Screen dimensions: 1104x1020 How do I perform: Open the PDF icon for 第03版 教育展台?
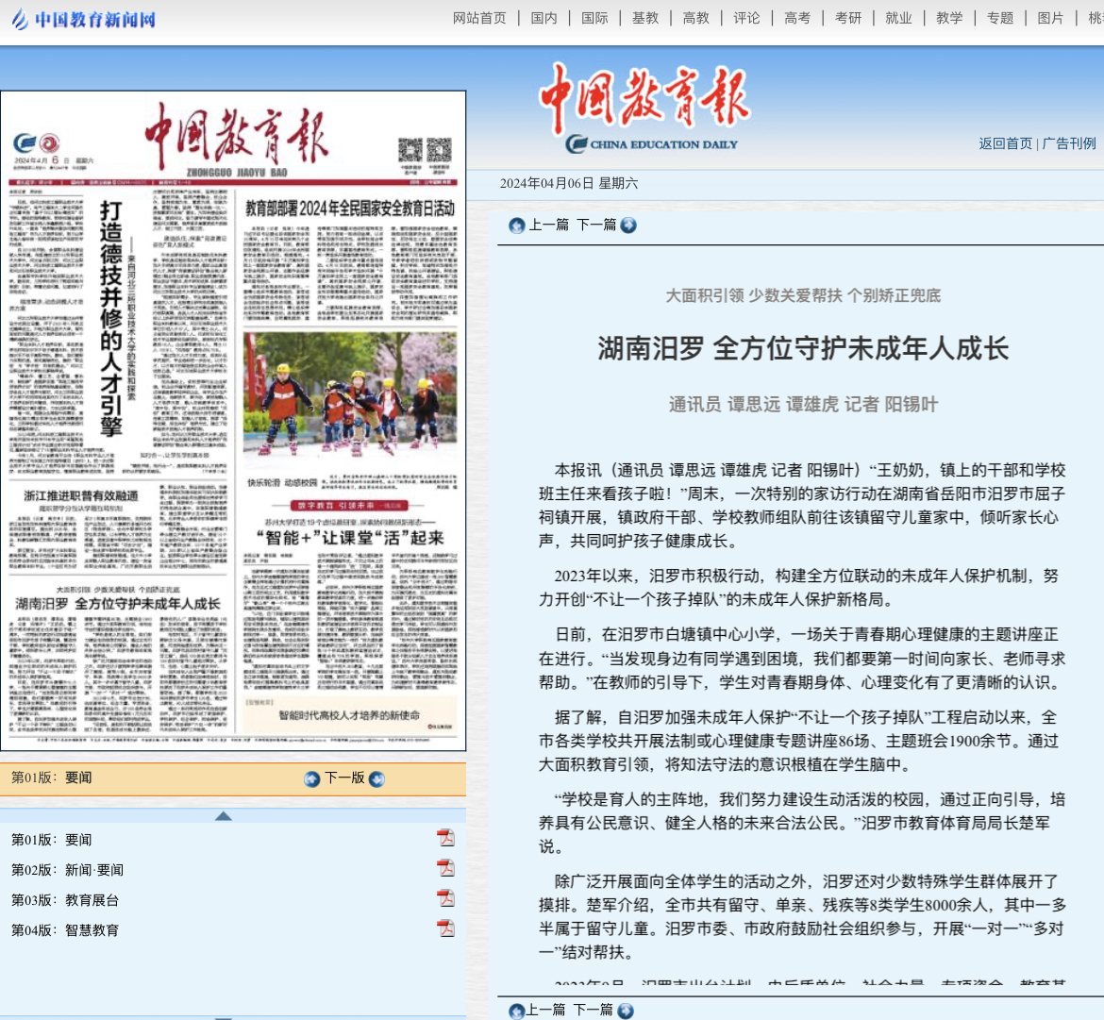tap(445, 899)
